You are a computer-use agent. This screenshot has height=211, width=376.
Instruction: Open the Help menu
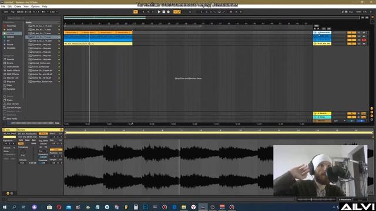tap(45, 6)
